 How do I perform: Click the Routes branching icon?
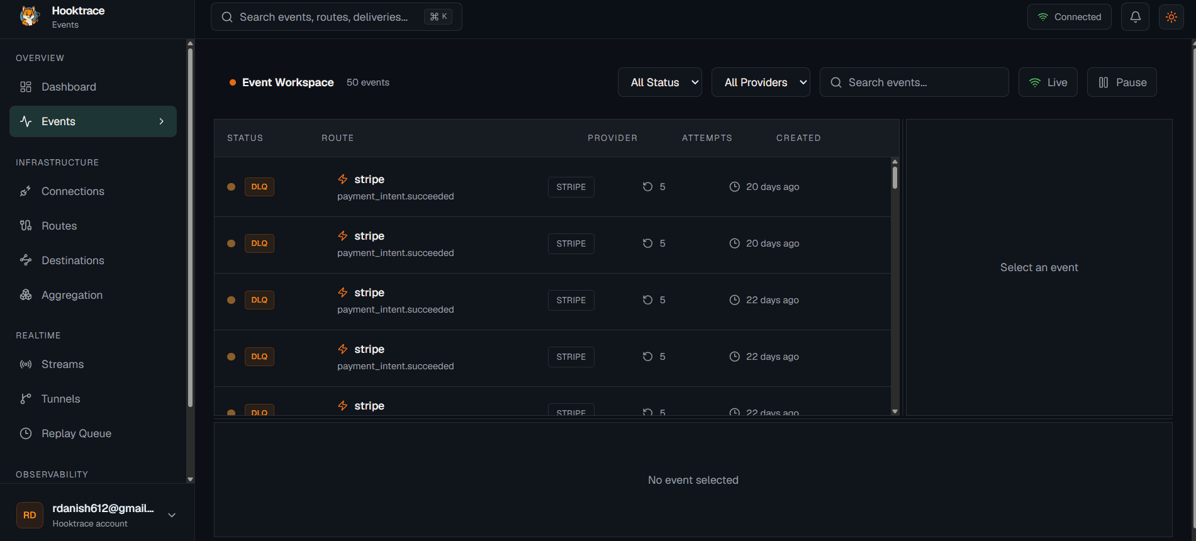[x=26, y=226]
